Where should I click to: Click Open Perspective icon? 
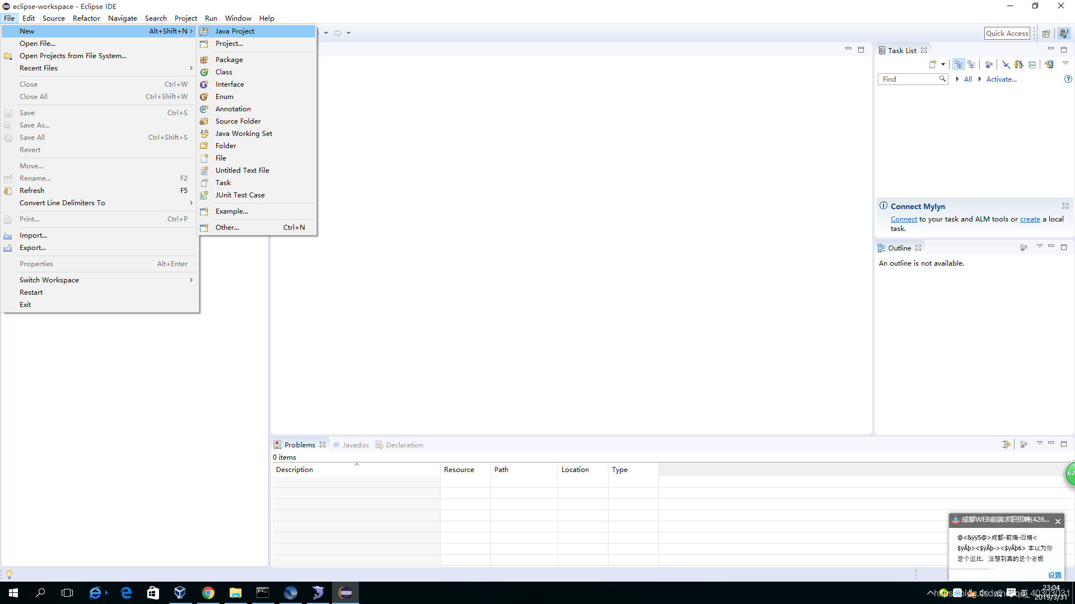[x=1046, y=34]
